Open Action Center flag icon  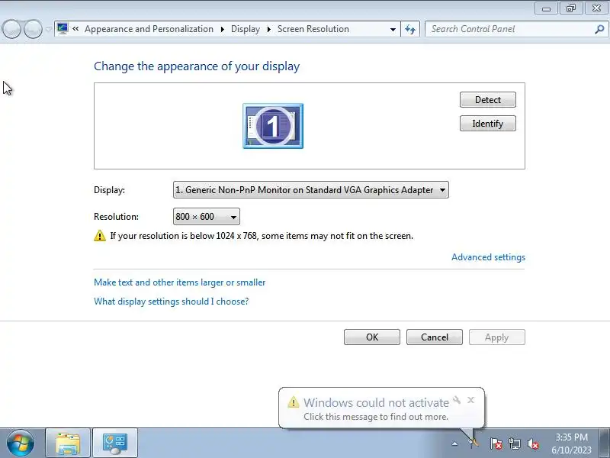pyautogui.click(x=496, y=443)
